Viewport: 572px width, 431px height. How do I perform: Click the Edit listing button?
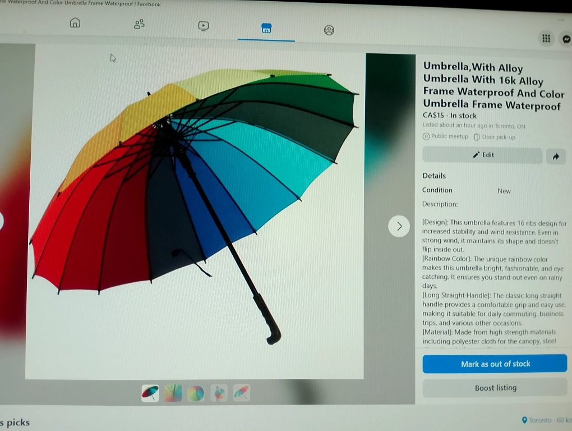coord(483,155)
